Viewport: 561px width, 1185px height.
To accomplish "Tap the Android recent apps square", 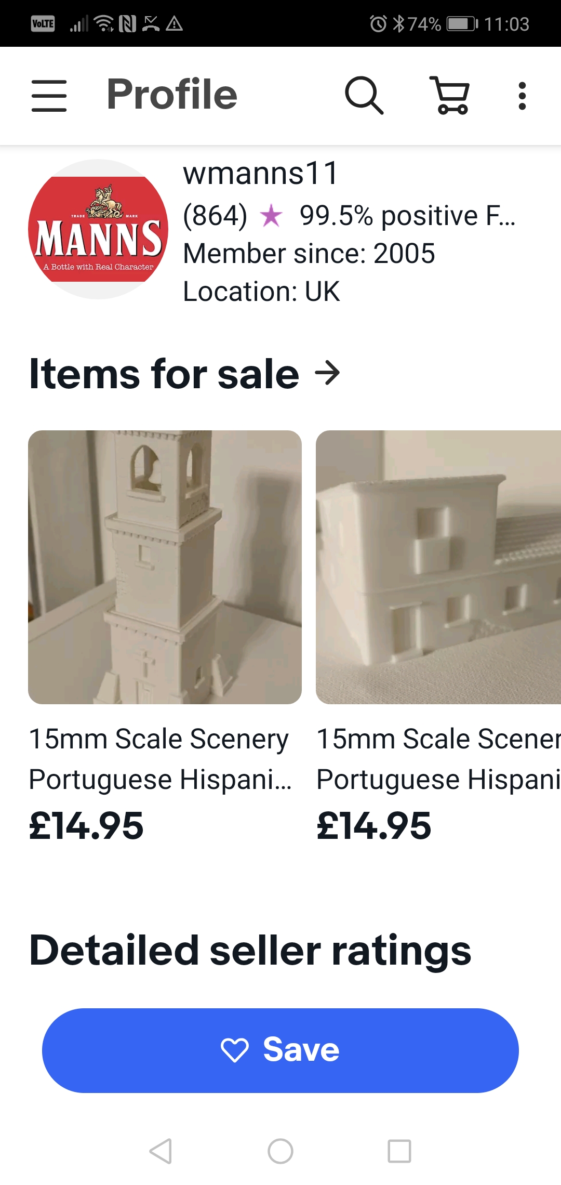I will (x=399, y=1151).
